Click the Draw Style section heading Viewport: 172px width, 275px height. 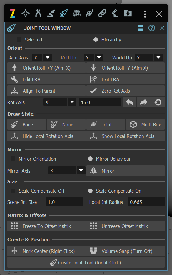[20, 114]
